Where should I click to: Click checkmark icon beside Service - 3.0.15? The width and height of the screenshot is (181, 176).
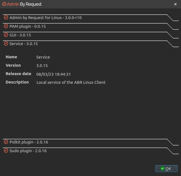tap(6, 43)
